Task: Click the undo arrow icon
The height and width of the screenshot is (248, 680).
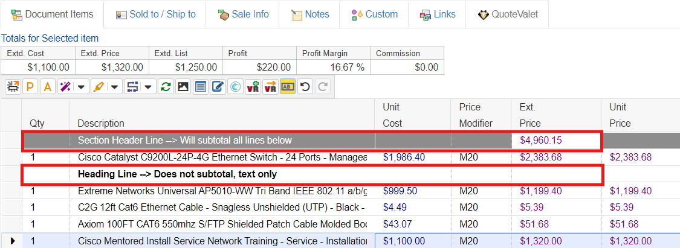Action: pos(305,87)
